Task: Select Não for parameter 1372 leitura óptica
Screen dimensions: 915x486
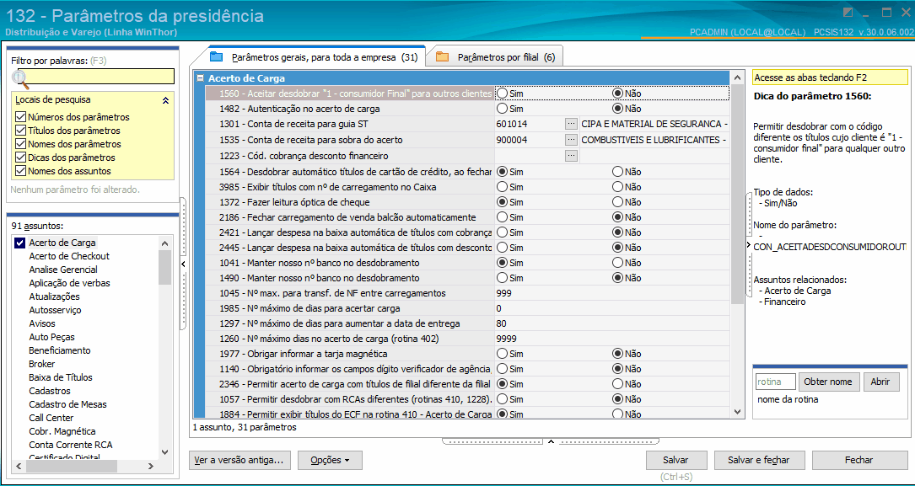Action: [617, 202]
